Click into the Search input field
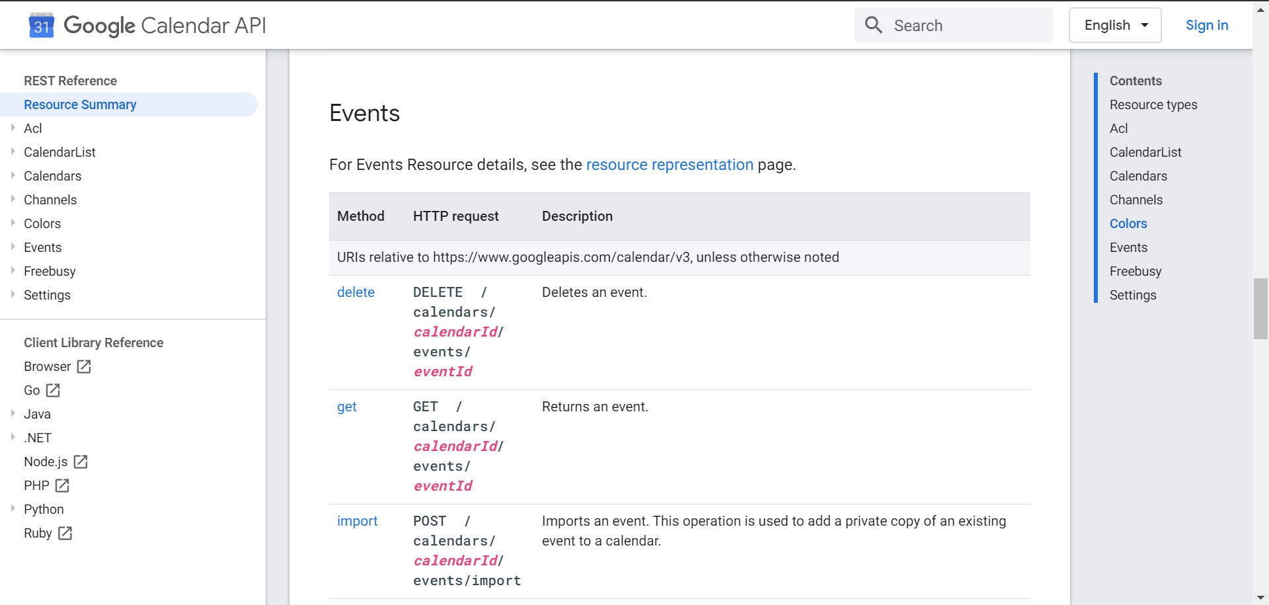 tap(965, 26)
